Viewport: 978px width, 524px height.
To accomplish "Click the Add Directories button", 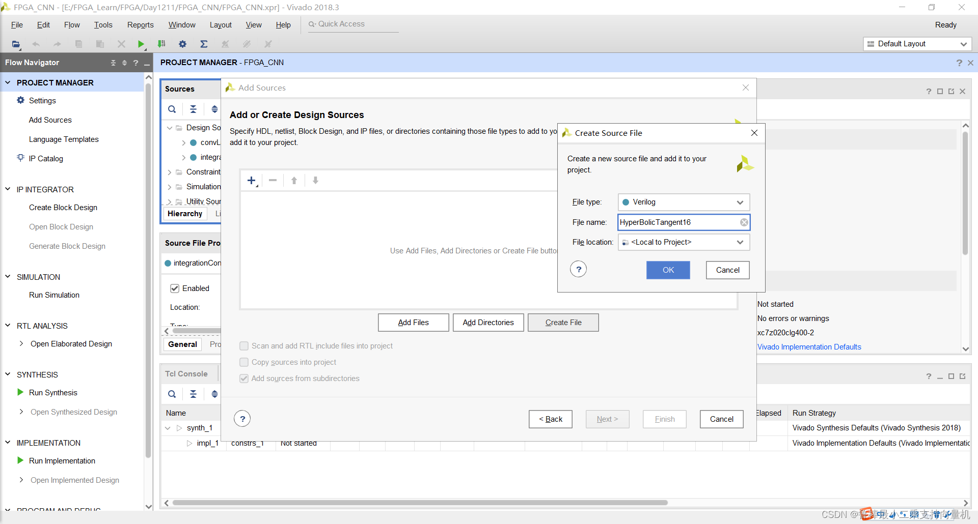I will click(488, 323).
